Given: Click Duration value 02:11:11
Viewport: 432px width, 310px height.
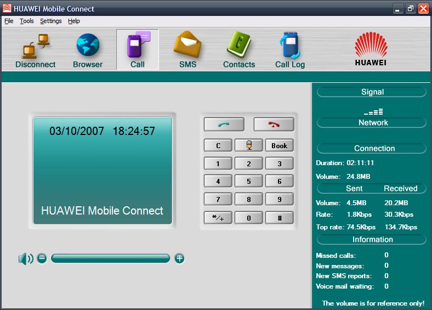Looking at the screenshot, I should (x=360, y=163).
